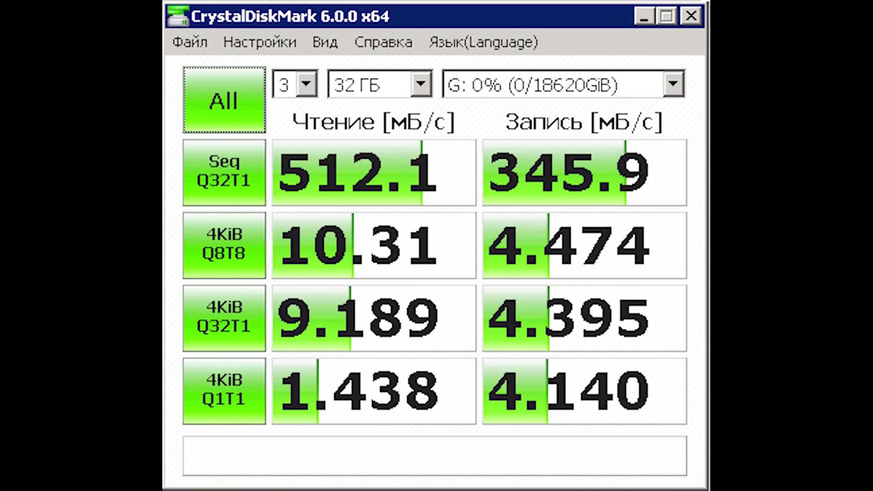Open the Справка menu
The height and width of the screenshot is (491, 873).
point(383,42)
